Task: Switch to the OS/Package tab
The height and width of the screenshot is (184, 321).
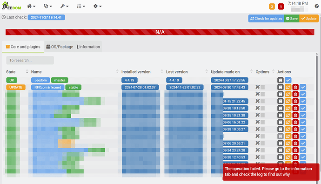Action: (x=60, y=47)
